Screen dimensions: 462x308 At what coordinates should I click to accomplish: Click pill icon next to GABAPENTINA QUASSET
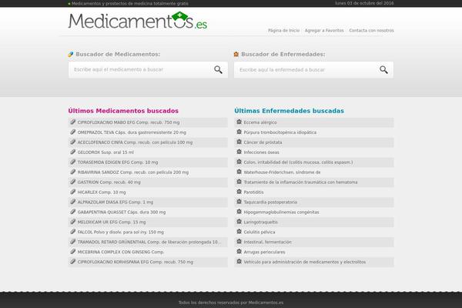click(x=73, y=212)
